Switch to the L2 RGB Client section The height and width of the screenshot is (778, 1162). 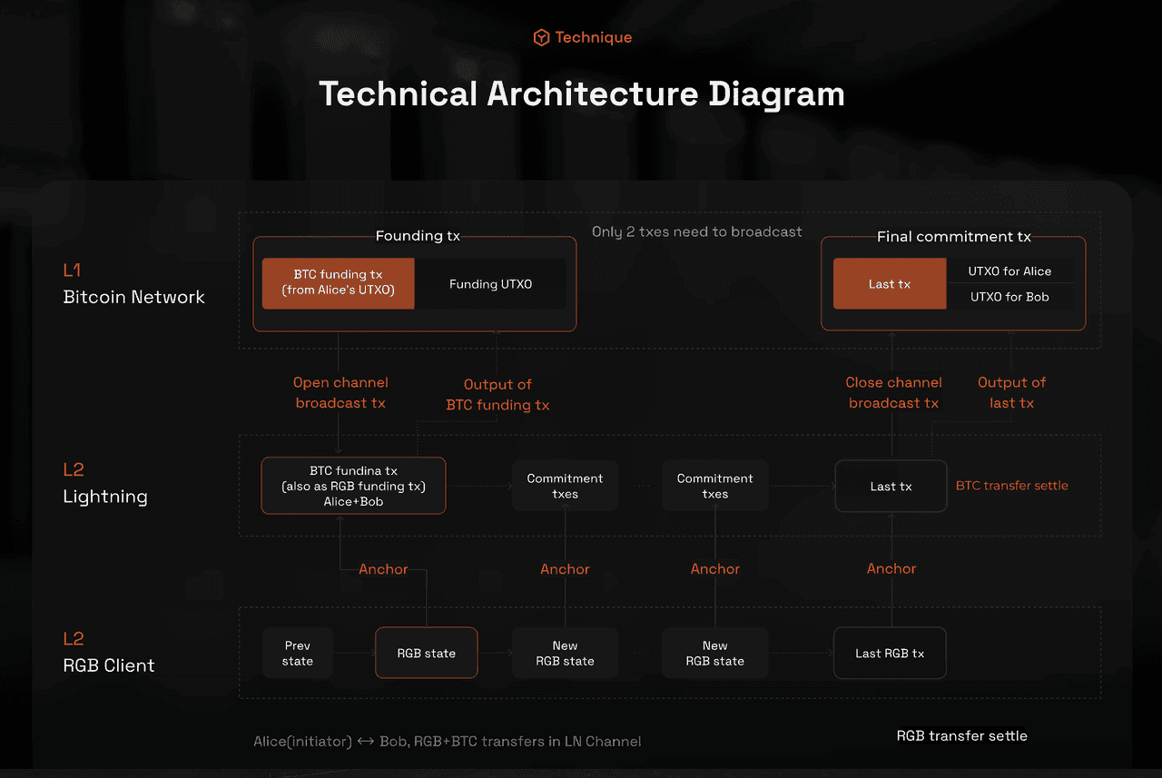click(x=109, y=652)
